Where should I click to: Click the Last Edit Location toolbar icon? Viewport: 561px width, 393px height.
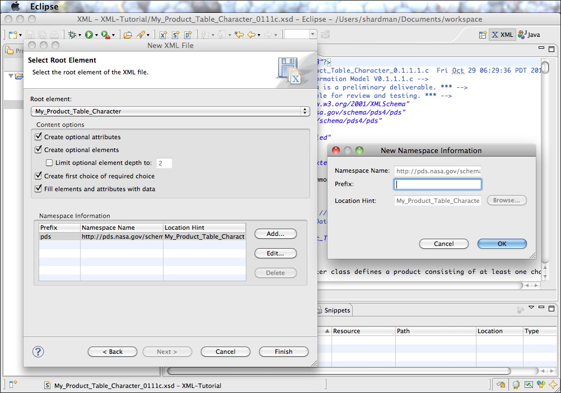239,35
